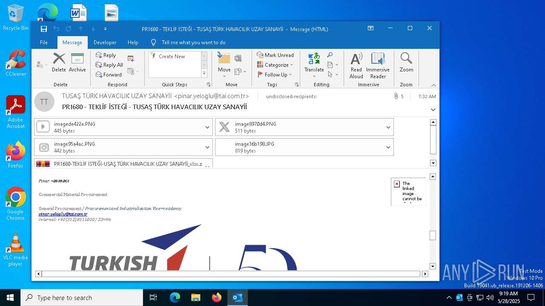This screenshot has height=306, width=545.
Task: Open dropdown for imagede422e.PNG attachment
Action: click(207, 127)
